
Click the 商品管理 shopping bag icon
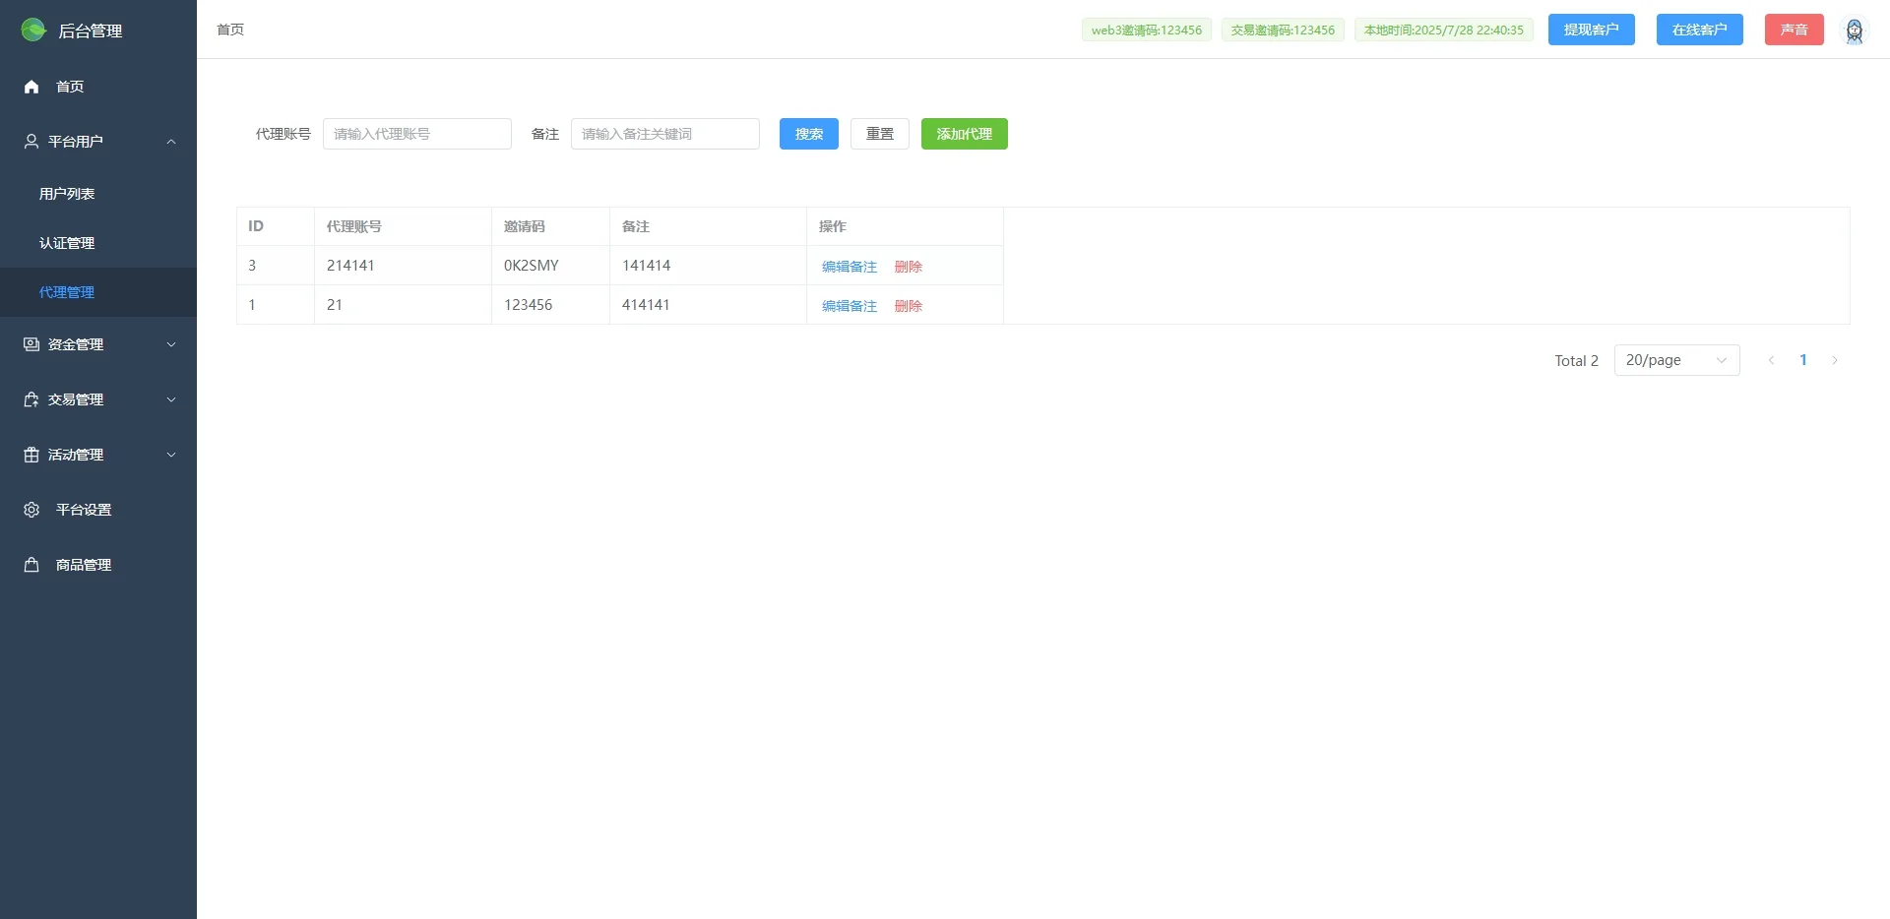pyautogui.click(x=31, y=565)
